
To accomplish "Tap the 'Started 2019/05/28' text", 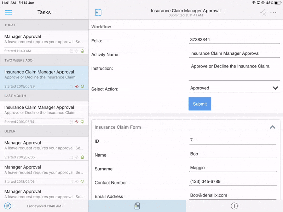I will (x=19, y=86).
